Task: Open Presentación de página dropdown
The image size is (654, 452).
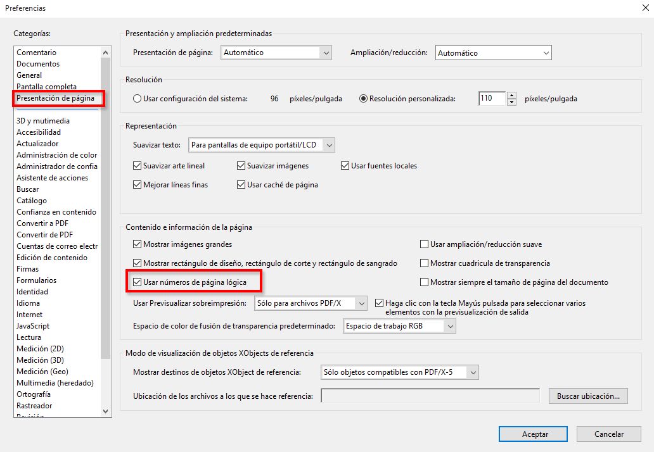Action: 276,53
